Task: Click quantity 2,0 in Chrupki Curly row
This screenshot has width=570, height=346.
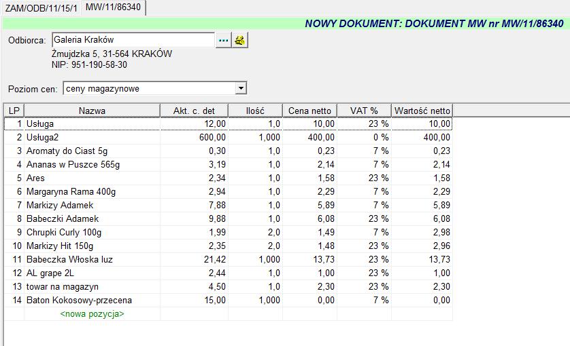Action: click(255, 233)
